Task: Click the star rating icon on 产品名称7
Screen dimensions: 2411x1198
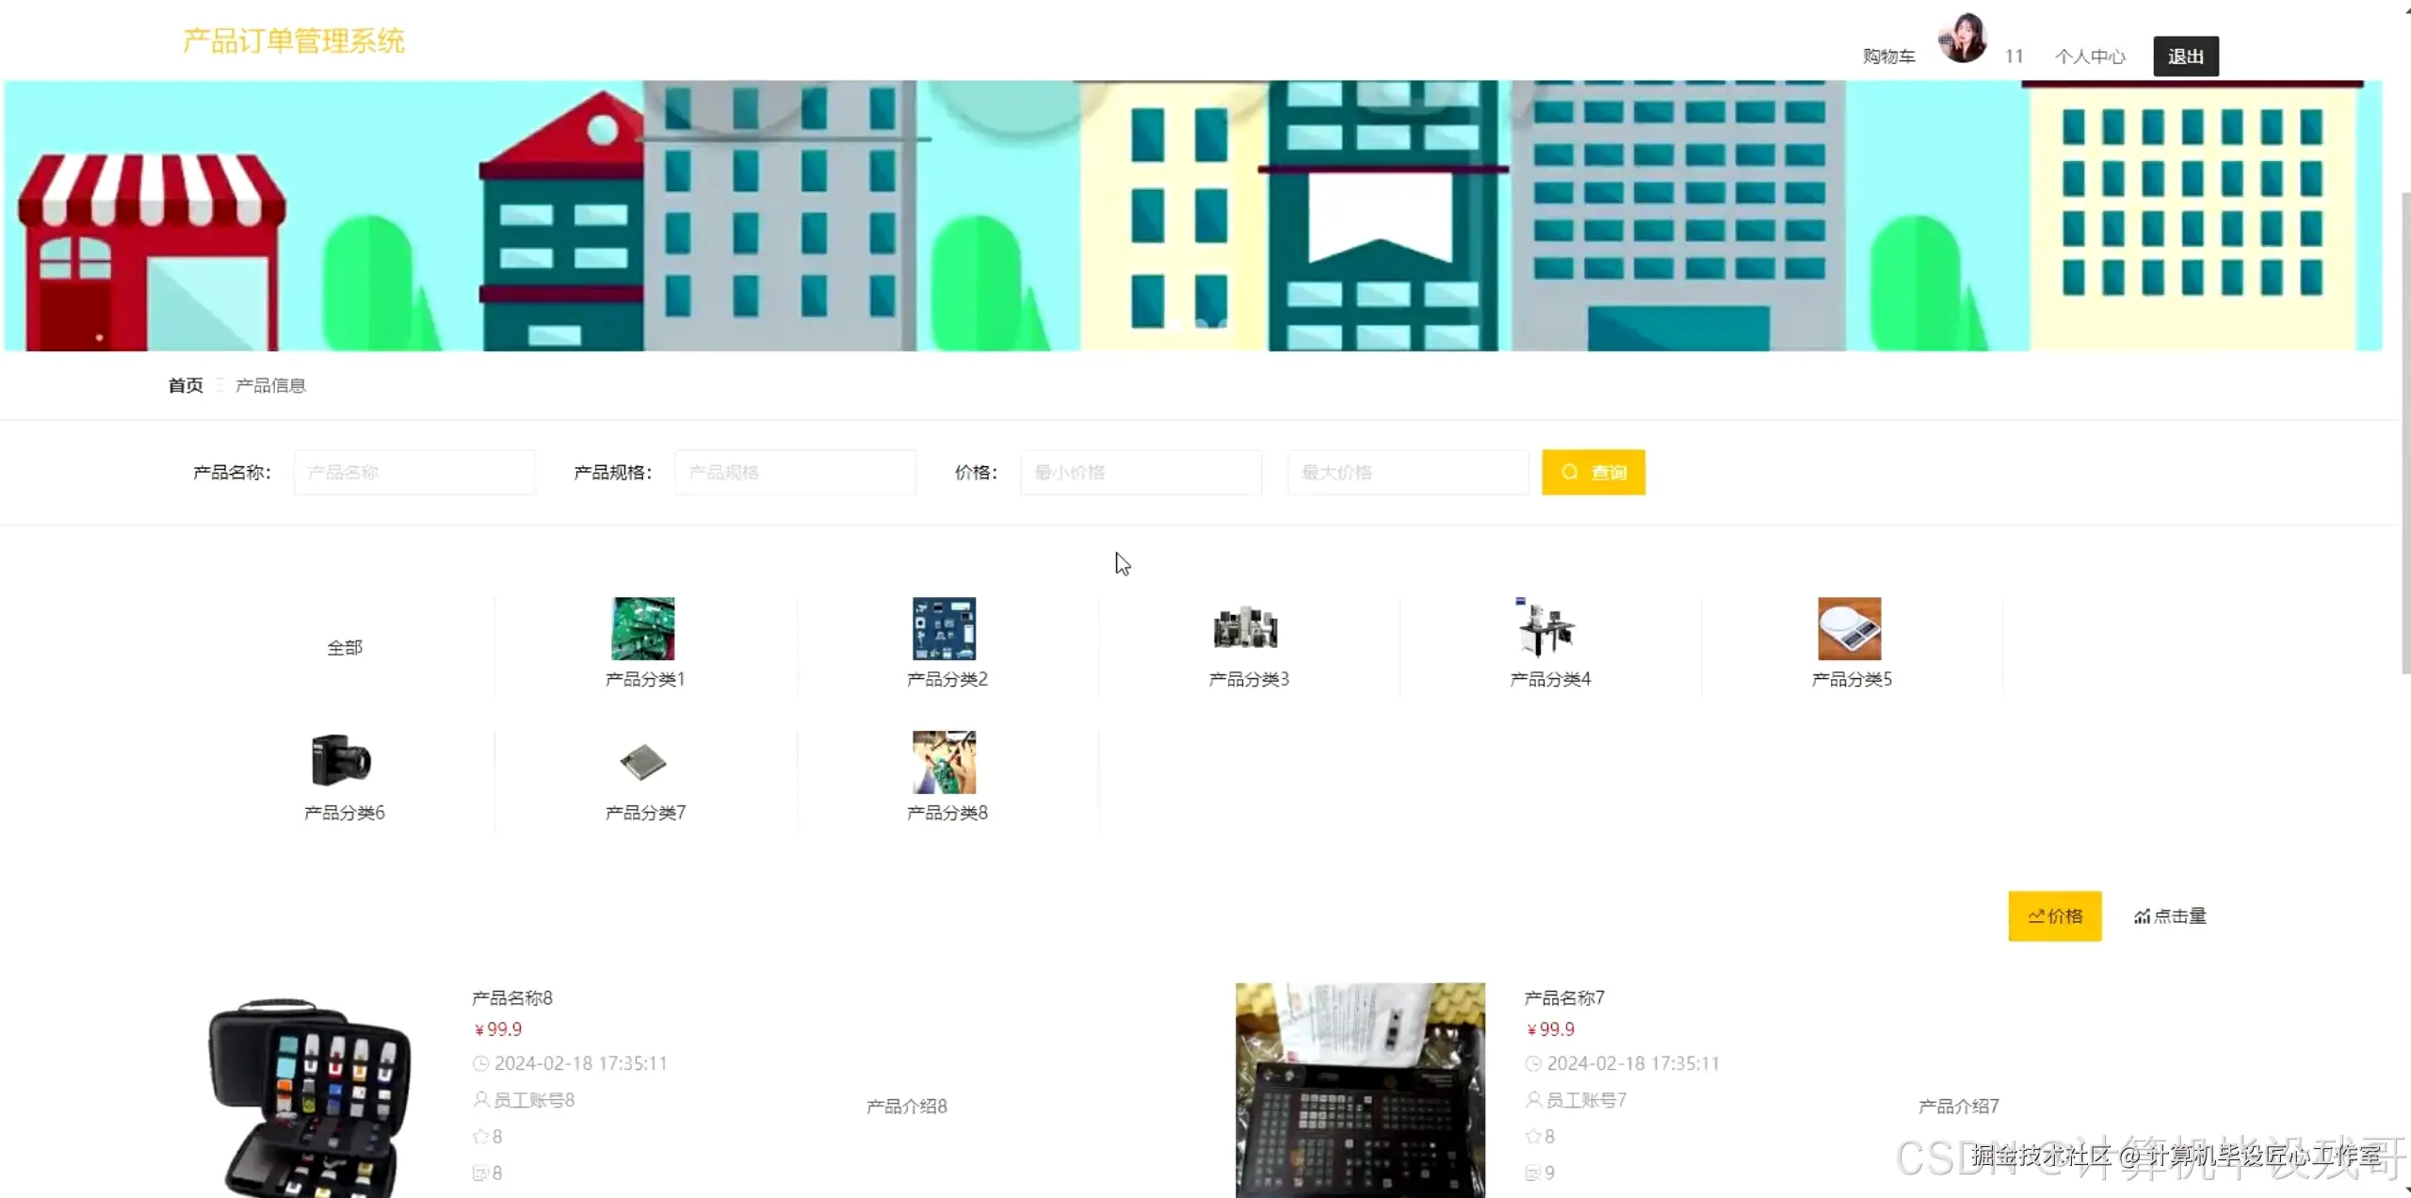Action: pos(1531,1136)
